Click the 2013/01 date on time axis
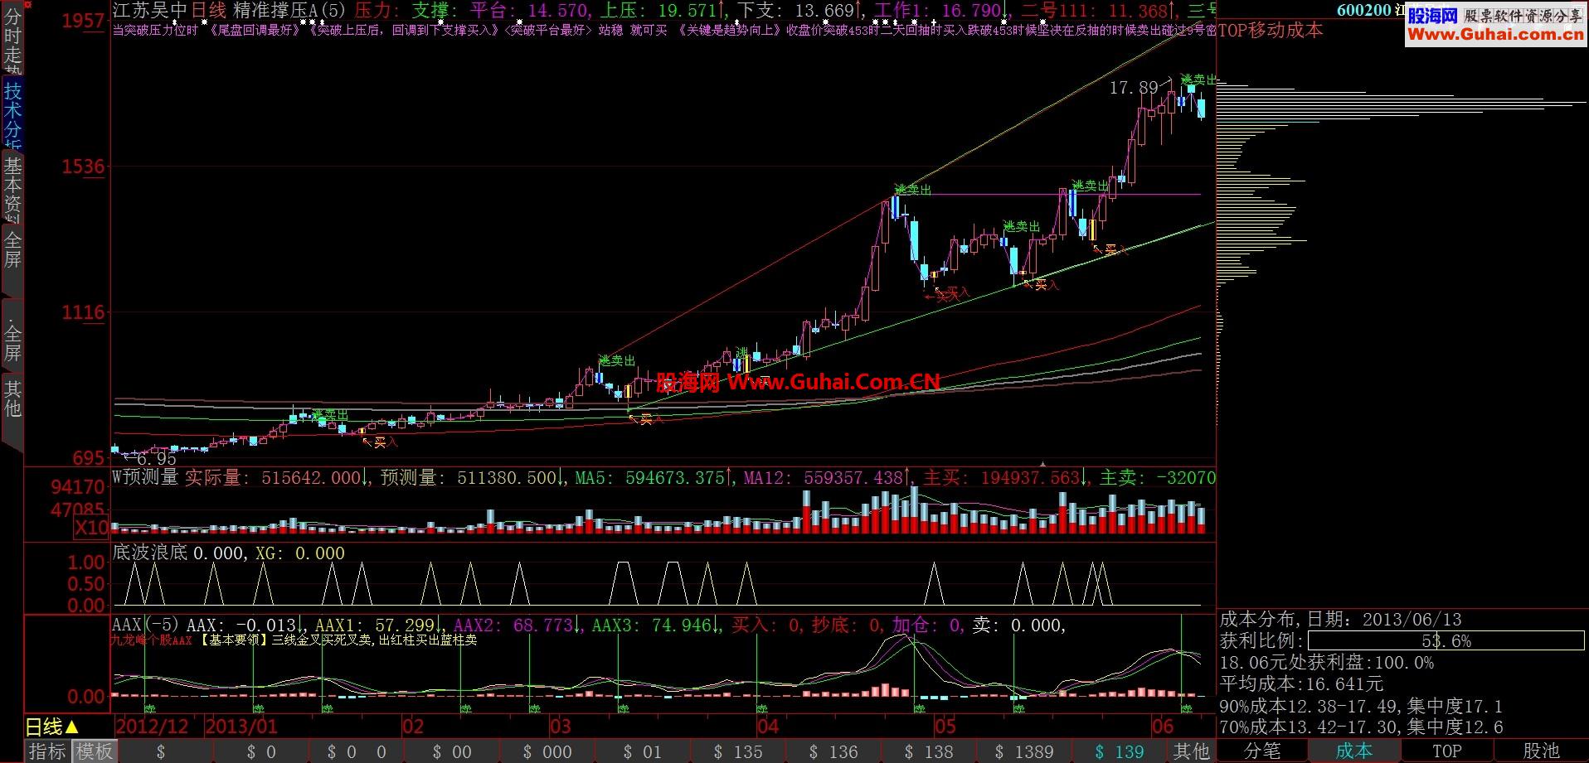 click(241, 727)
